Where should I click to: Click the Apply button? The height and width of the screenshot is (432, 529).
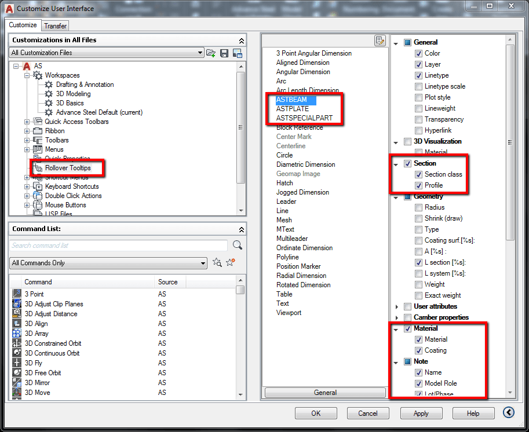click(421, 413)
